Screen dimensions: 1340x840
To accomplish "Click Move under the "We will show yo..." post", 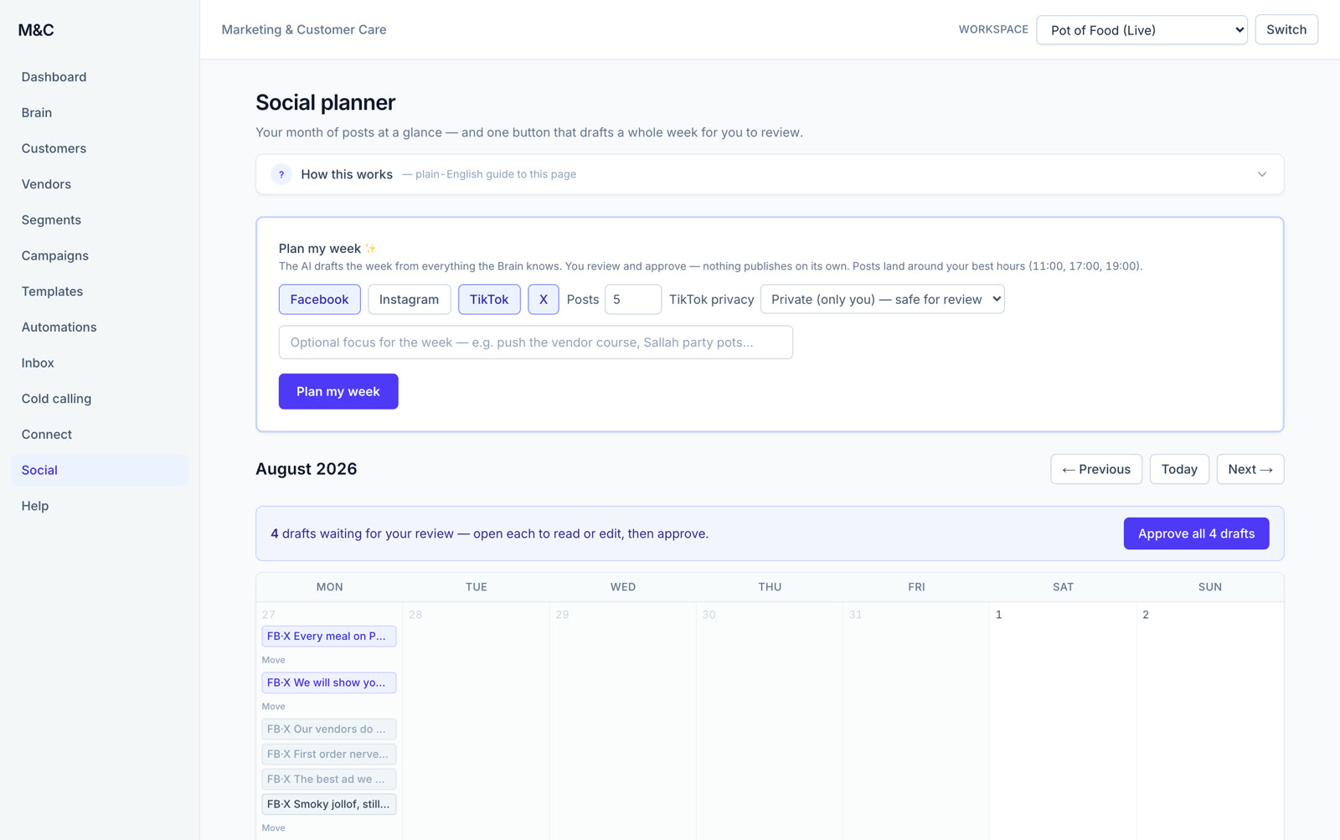I will (273, 706).
